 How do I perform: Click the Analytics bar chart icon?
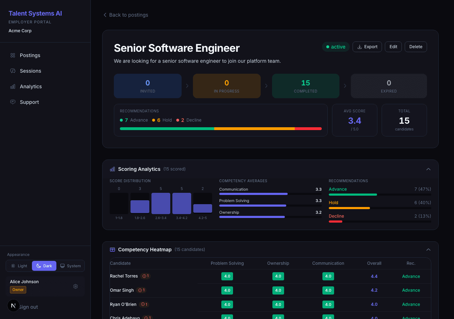(13, 86)
